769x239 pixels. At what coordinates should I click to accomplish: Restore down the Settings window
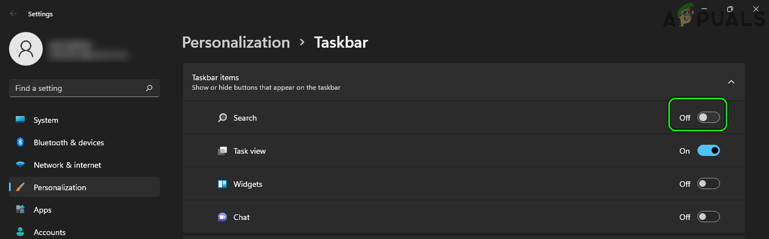tap(730, 9)
